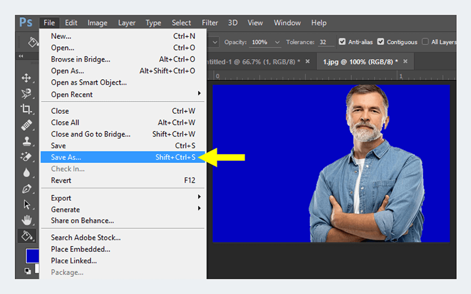Enable the All Layers checkbox

(x=425, y=42)
